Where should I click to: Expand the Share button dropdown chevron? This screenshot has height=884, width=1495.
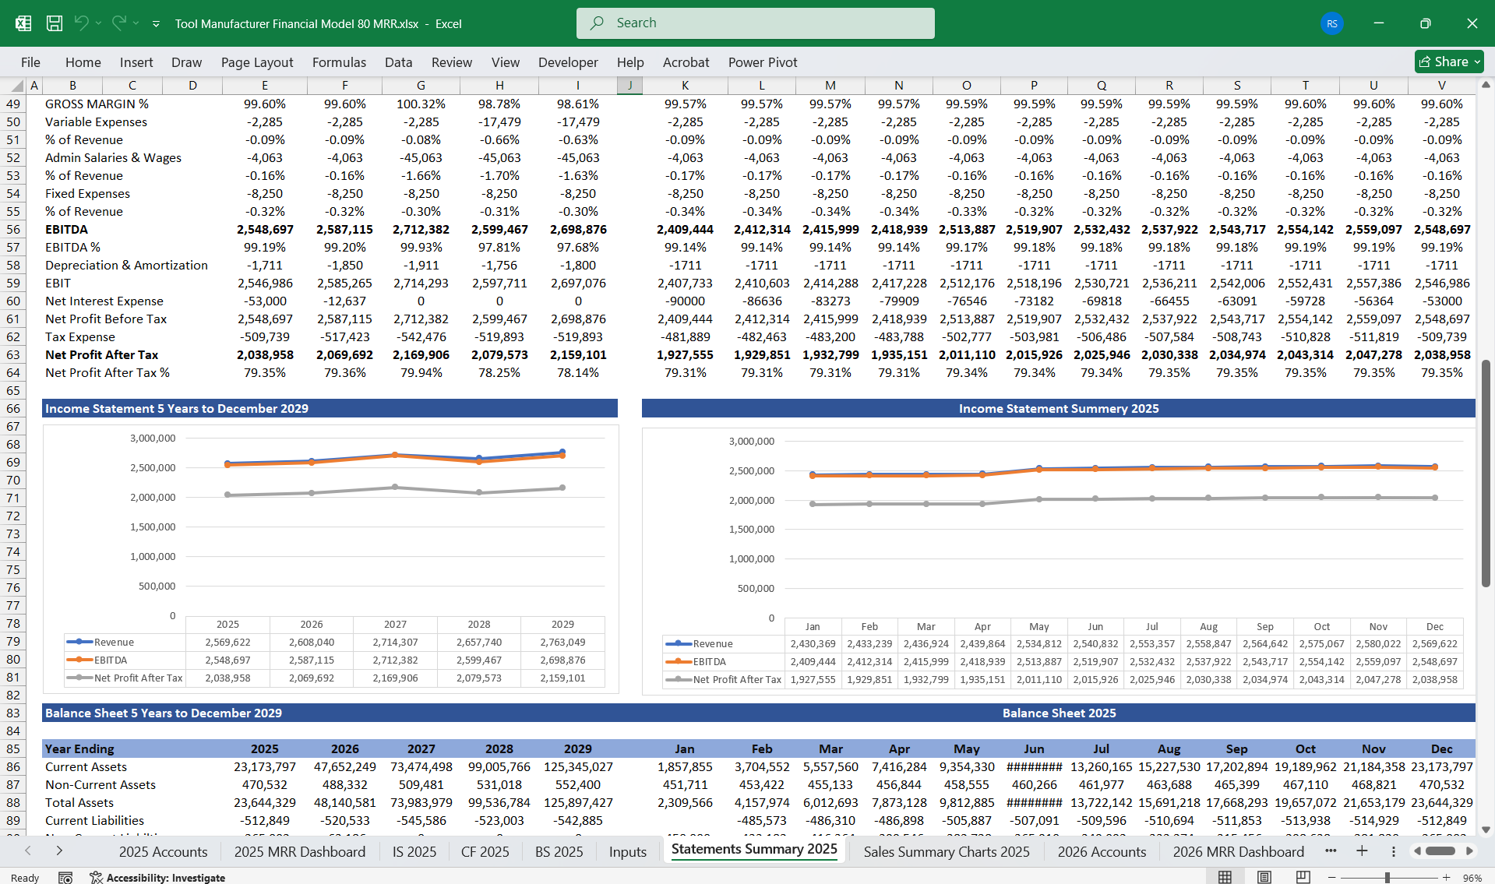coord(1479,62)
